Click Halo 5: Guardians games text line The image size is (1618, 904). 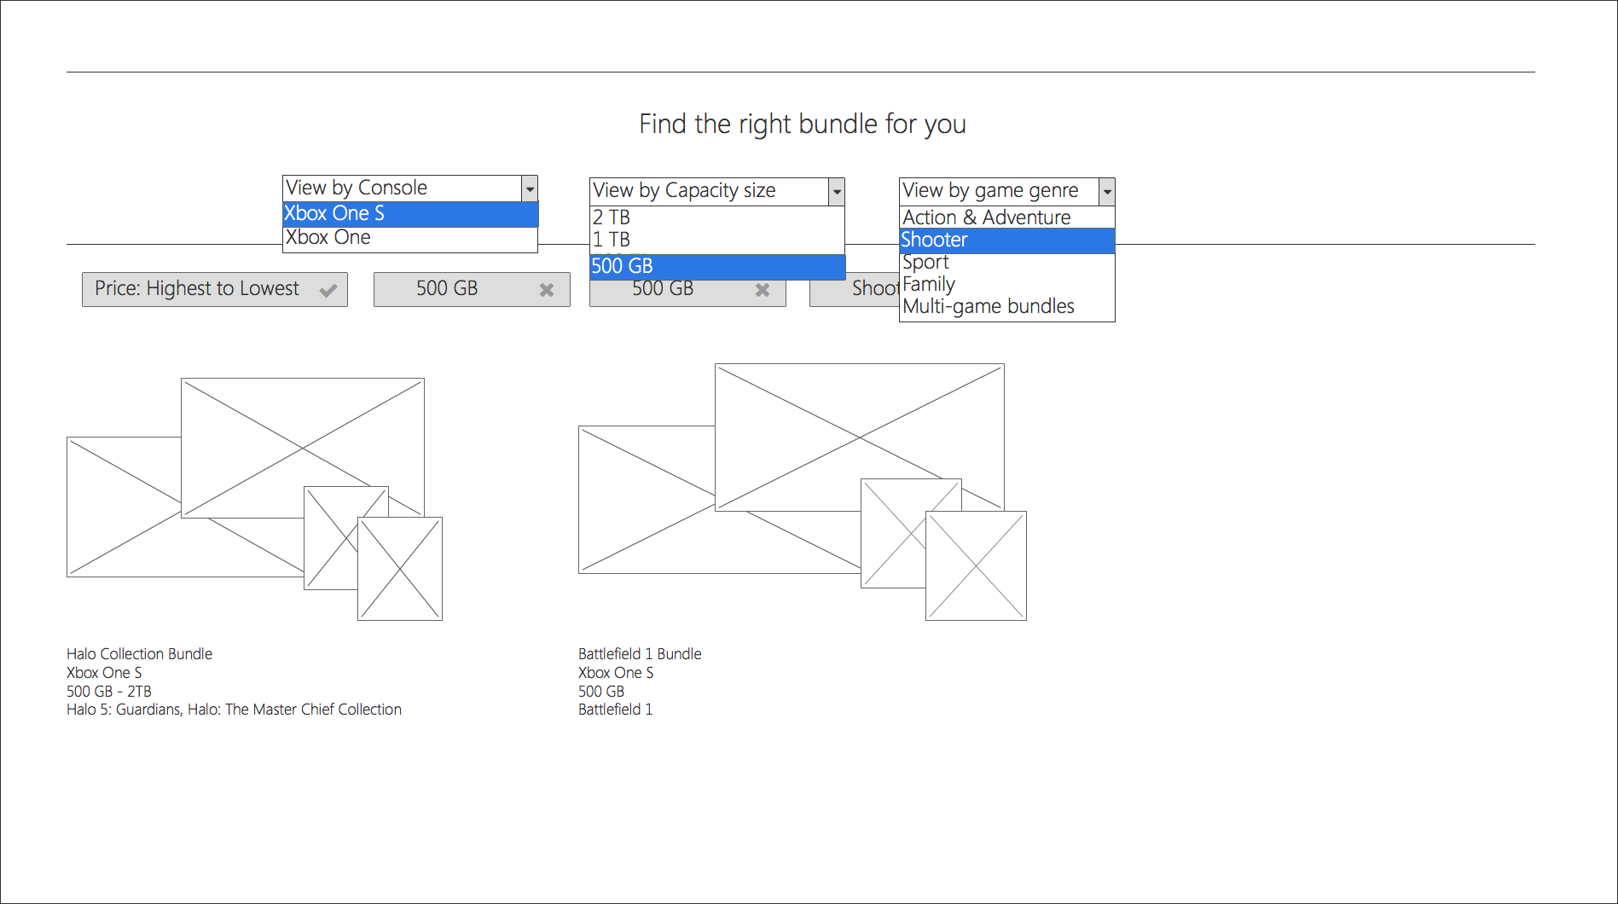[x=234, y=710]
